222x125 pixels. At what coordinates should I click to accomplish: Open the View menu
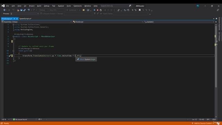point(19,6)
